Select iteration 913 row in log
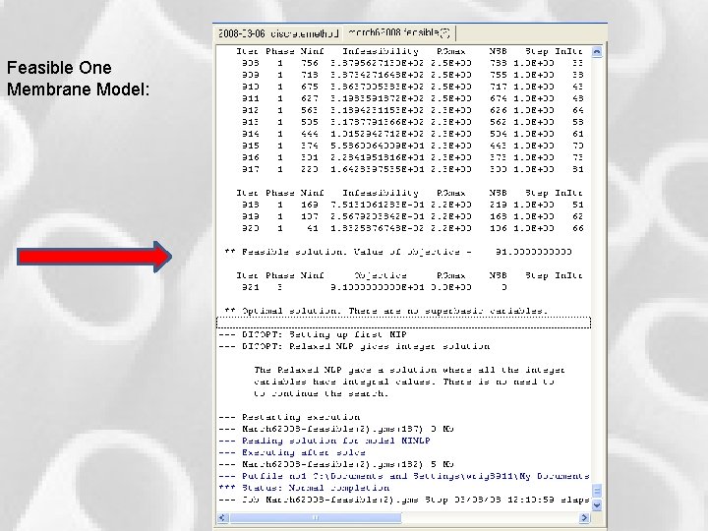 click(x=412, y=122)
